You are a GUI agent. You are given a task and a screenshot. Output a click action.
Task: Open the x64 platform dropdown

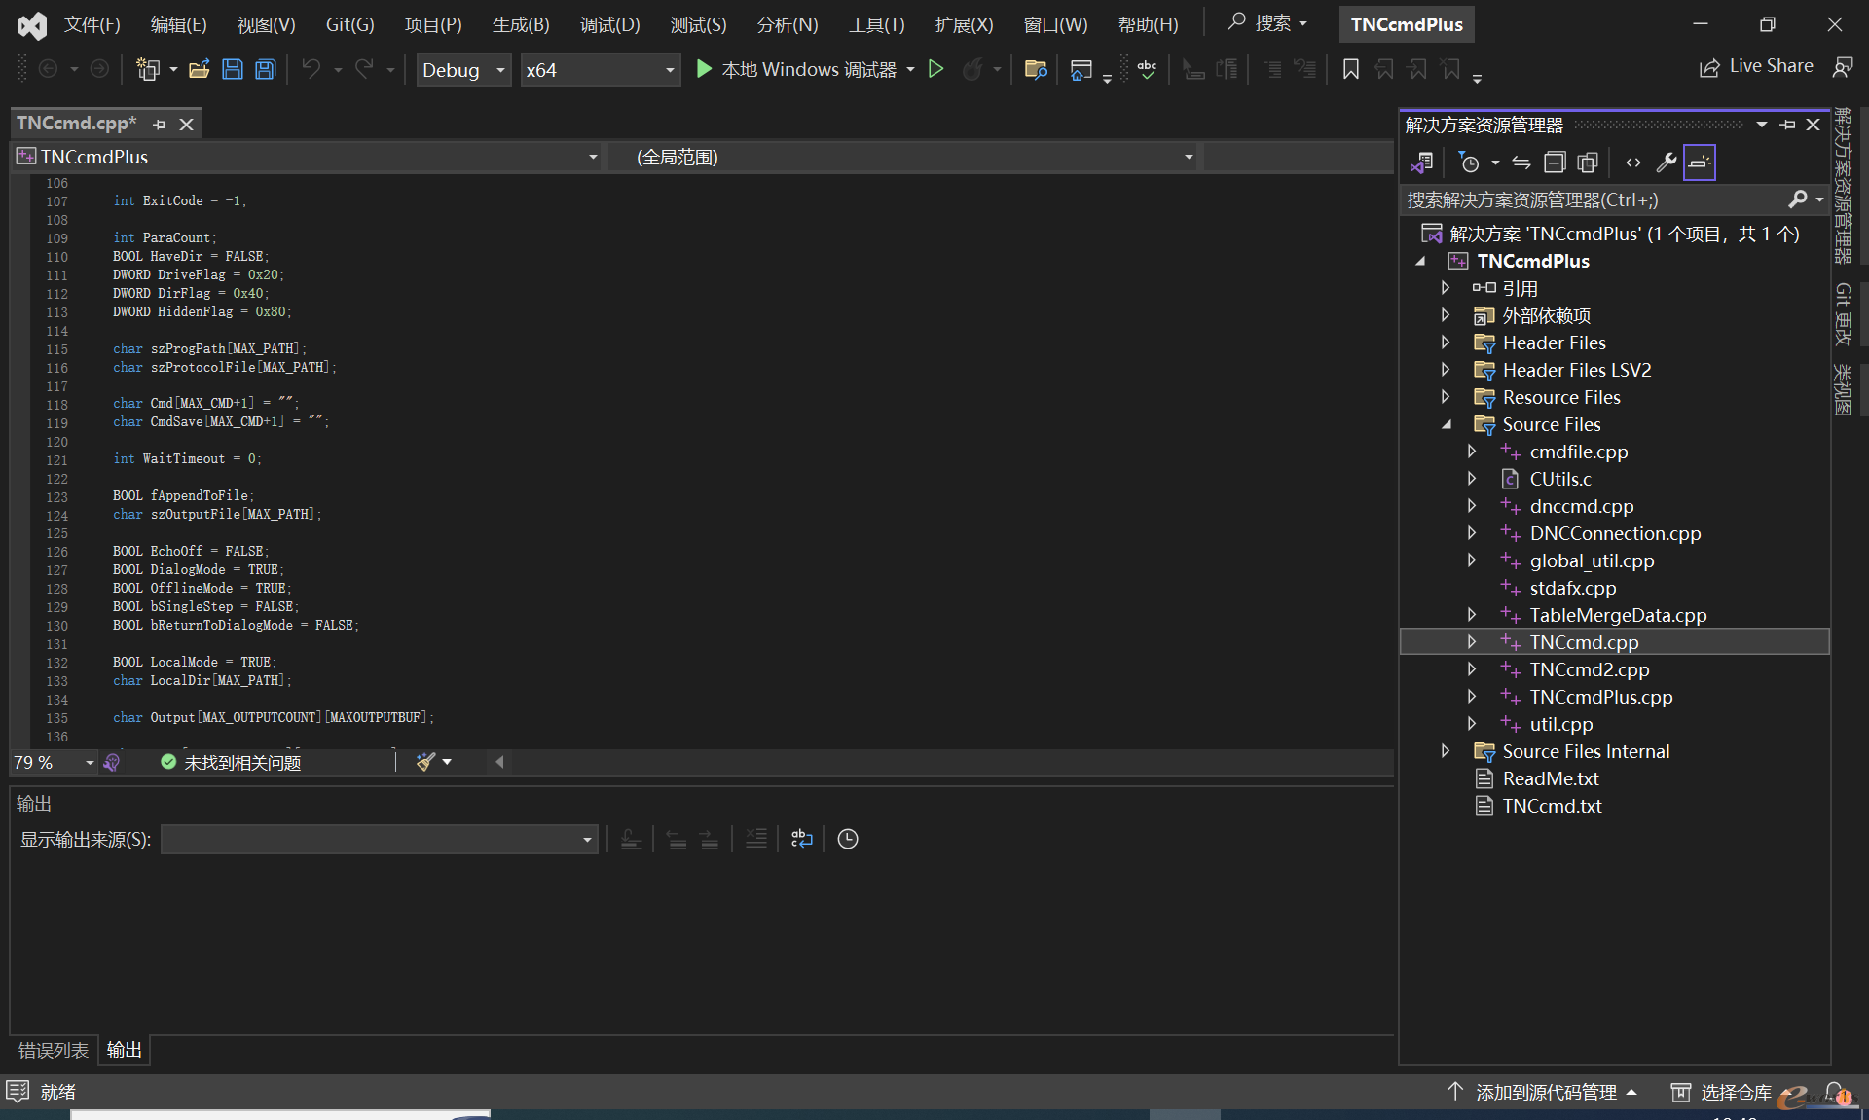pyautogui.click(x=600, y=70)
